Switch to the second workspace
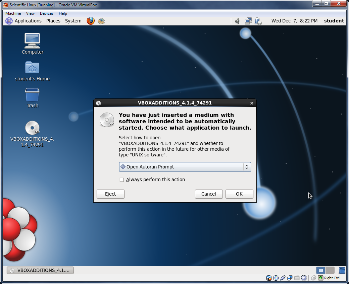Image resolution: width=349 pixels, height=284 pixels. (330, 270)
